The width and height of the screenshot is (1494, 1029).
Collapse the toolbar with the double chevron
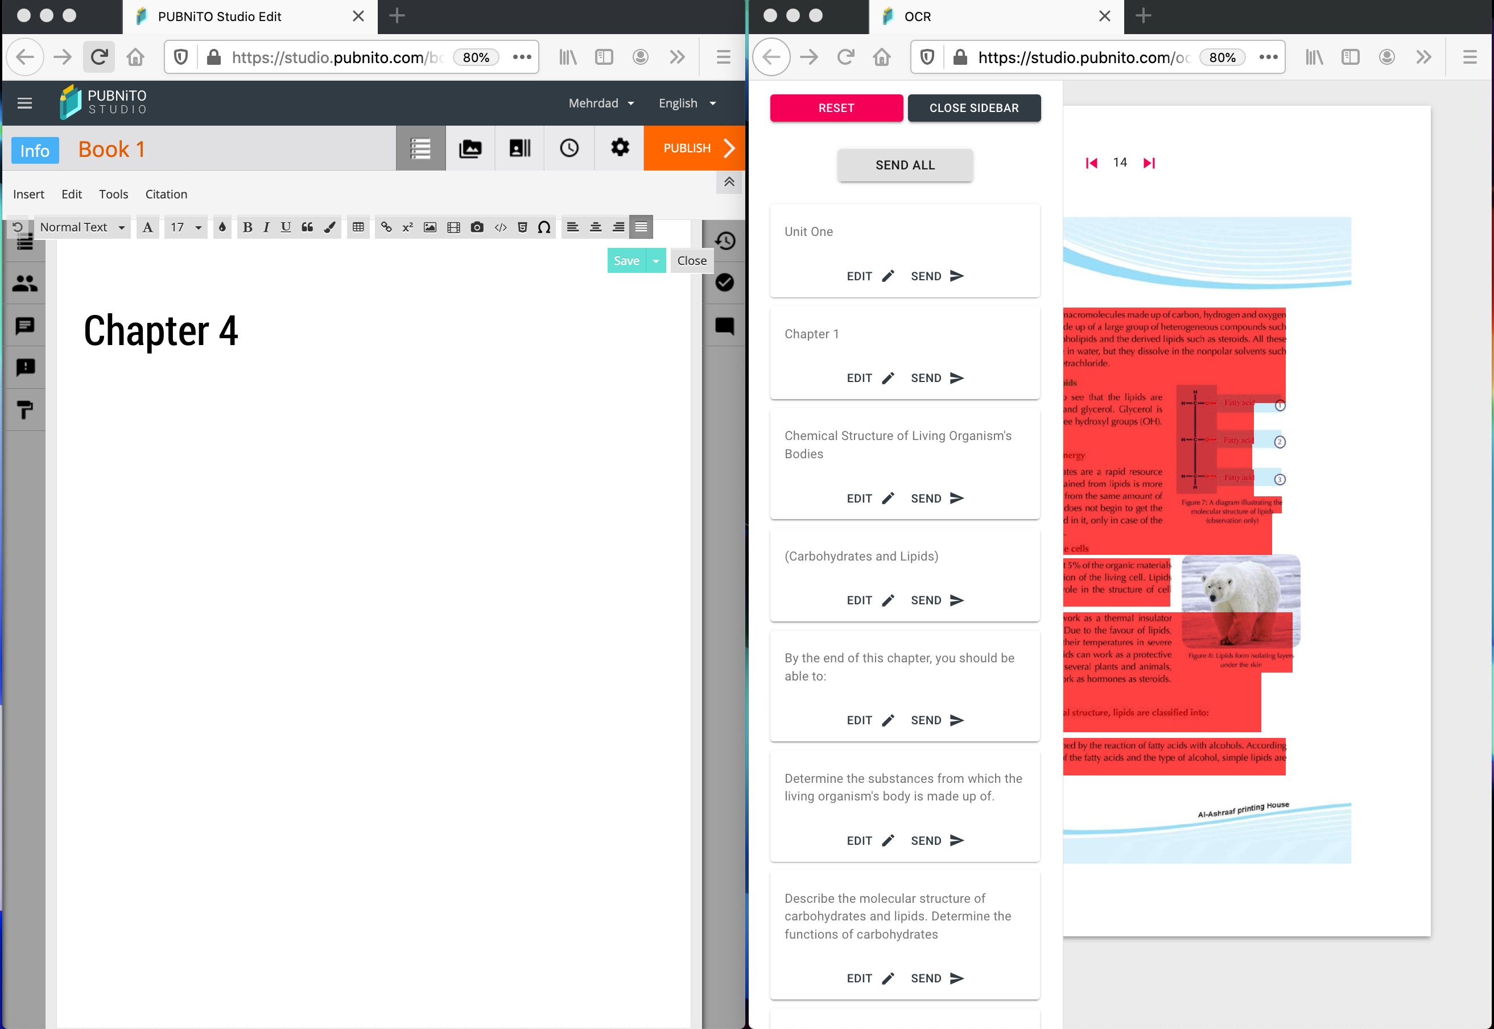pyautogui.click(x=729, y=182)
